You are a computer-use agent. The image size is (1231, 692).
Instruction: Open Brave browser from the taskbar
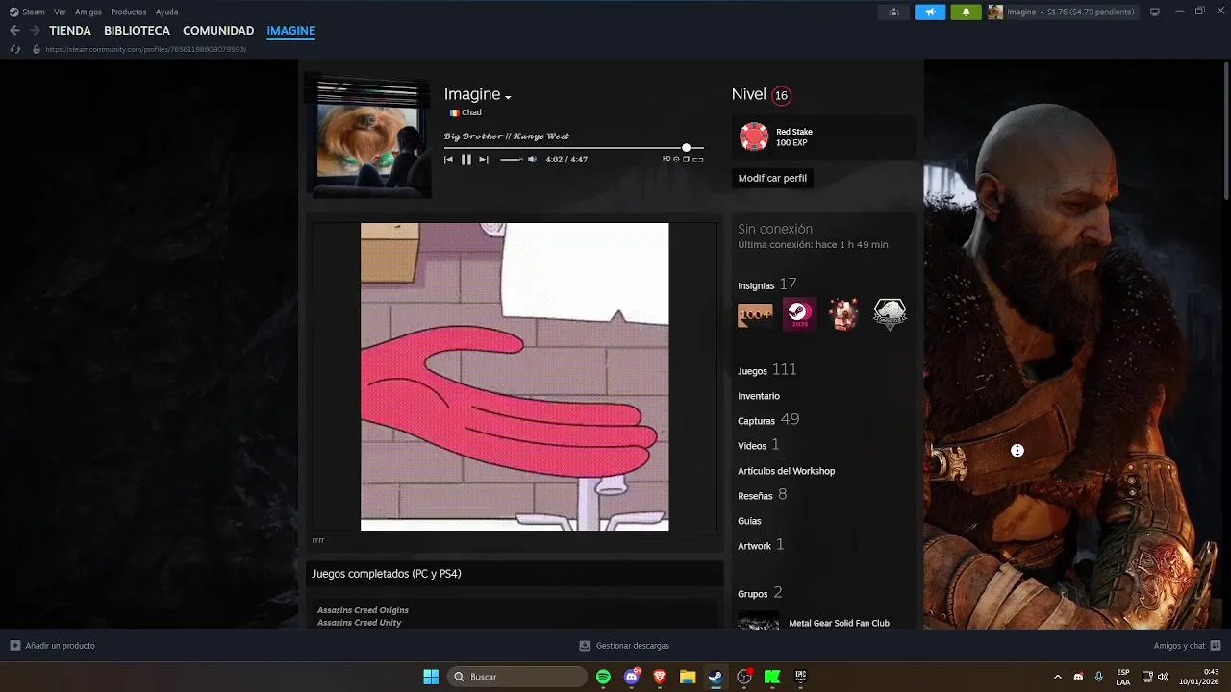click(660, 677)
